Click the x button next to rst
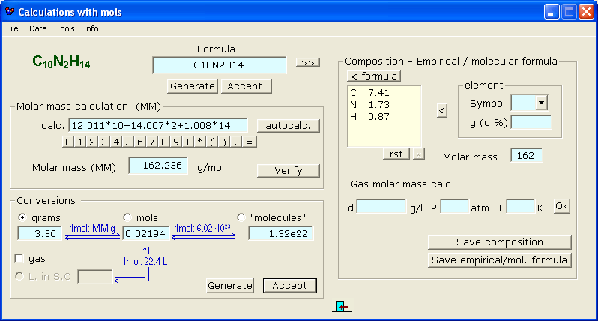Viewport: 598px width, 321px height. 418,154
